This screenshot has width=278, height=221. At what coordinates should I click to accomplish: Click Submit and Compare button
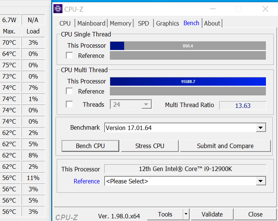(225, 146)
